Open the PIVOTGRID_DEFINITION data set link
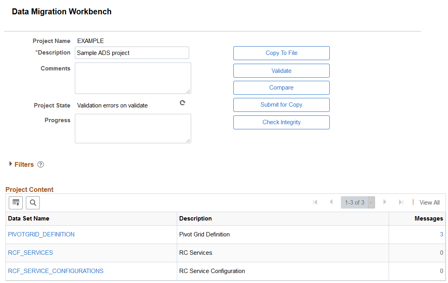448x283 pixels. click(x=41, y=234)
